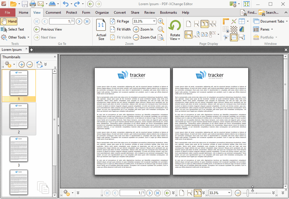
Task: Click the Loupe tool icon beside Zoom Out
Action: (x=161, y=37)
